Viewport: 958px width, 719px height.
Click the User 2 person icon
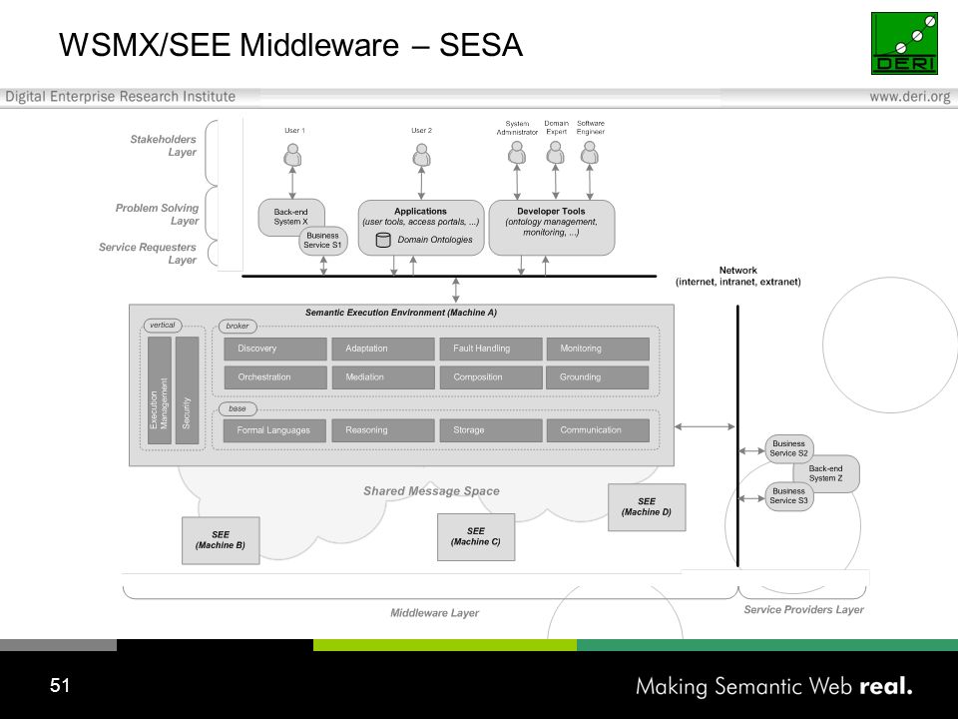pos(421,156)
